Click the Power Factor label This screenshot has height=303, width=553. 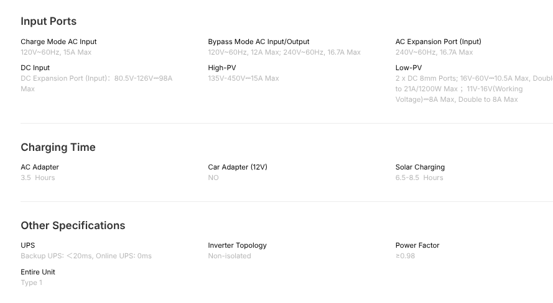pos(417,245)
